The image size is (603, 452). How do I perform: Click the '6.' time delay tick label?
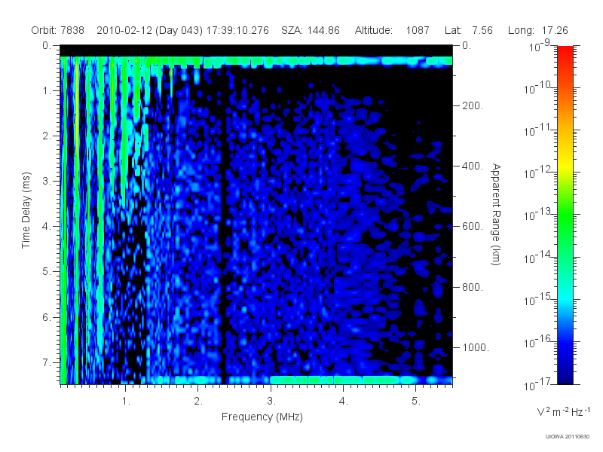point(46,317)
